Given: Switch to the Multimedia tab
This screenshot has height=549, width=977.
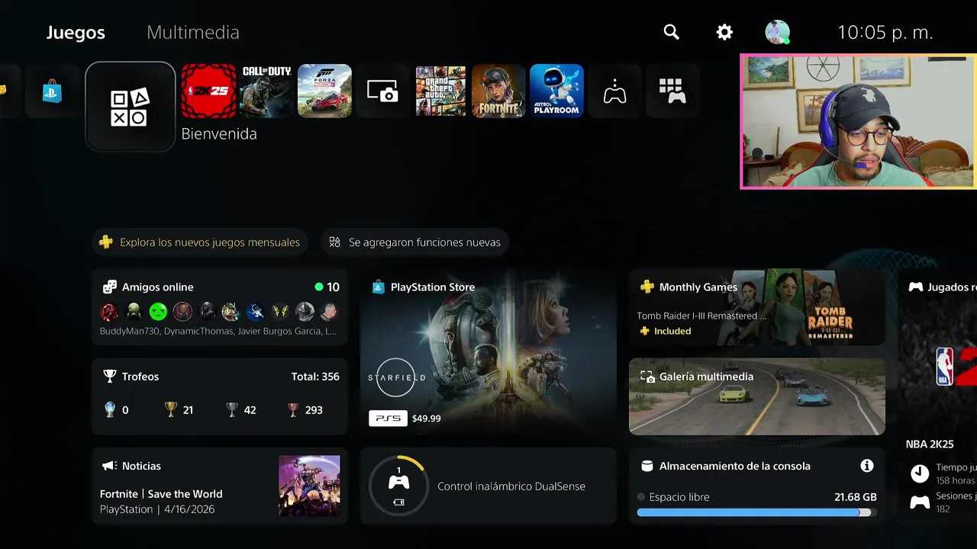Looking at the screenshot, I should (x=193, y=33).
